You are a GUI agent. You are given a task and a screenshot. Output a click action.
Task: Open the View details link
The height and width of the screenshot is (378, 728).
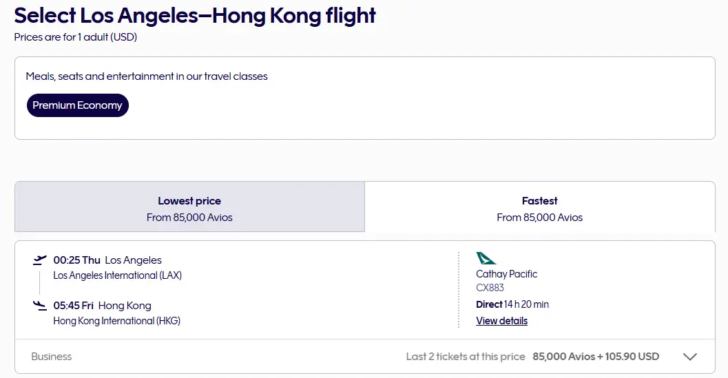[501, 321]
